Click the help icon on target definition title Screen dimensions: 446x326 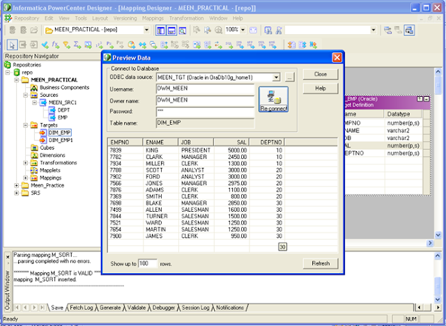click(420, 99)
